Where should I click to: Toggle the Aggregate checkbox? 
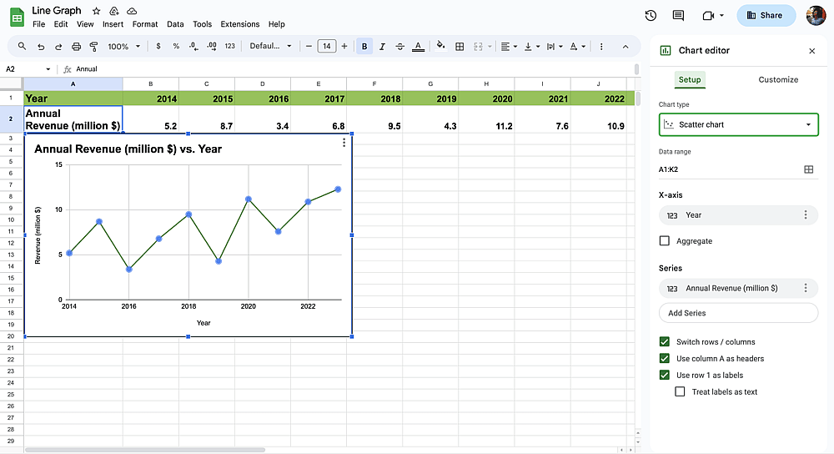click(x=665, y=240)
